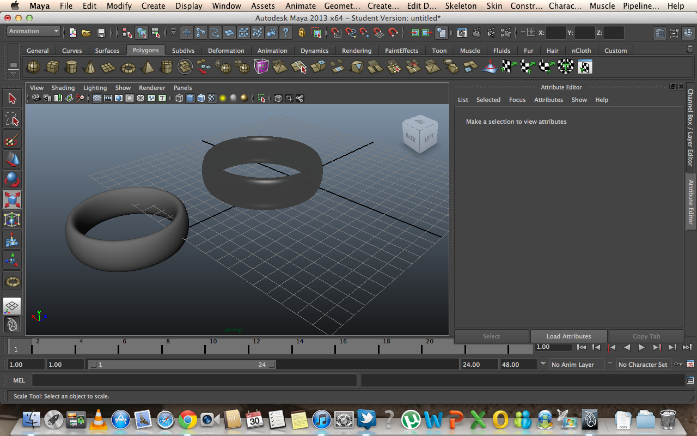697x436 pixels.
Task: Toggle X-ray shading in the viewport
Action: (278, 98)
